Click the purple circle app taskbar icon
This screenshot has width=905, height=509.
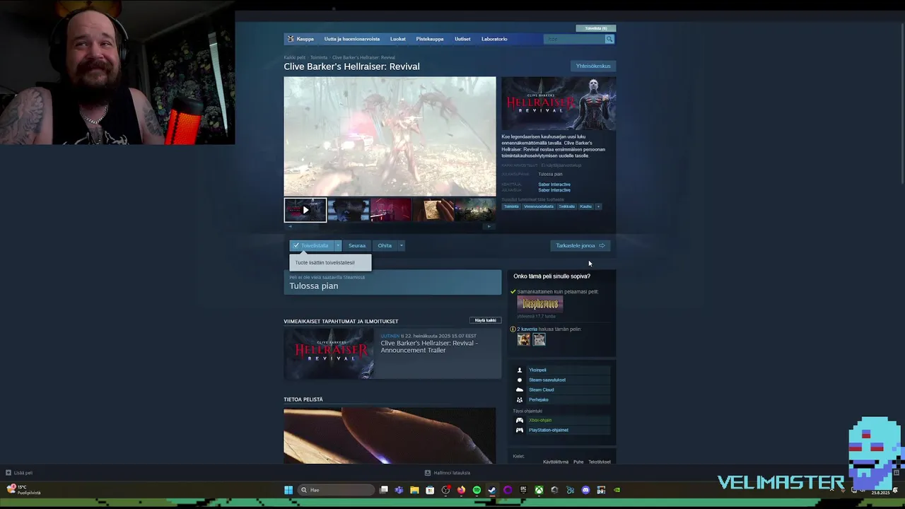(508, 490)
